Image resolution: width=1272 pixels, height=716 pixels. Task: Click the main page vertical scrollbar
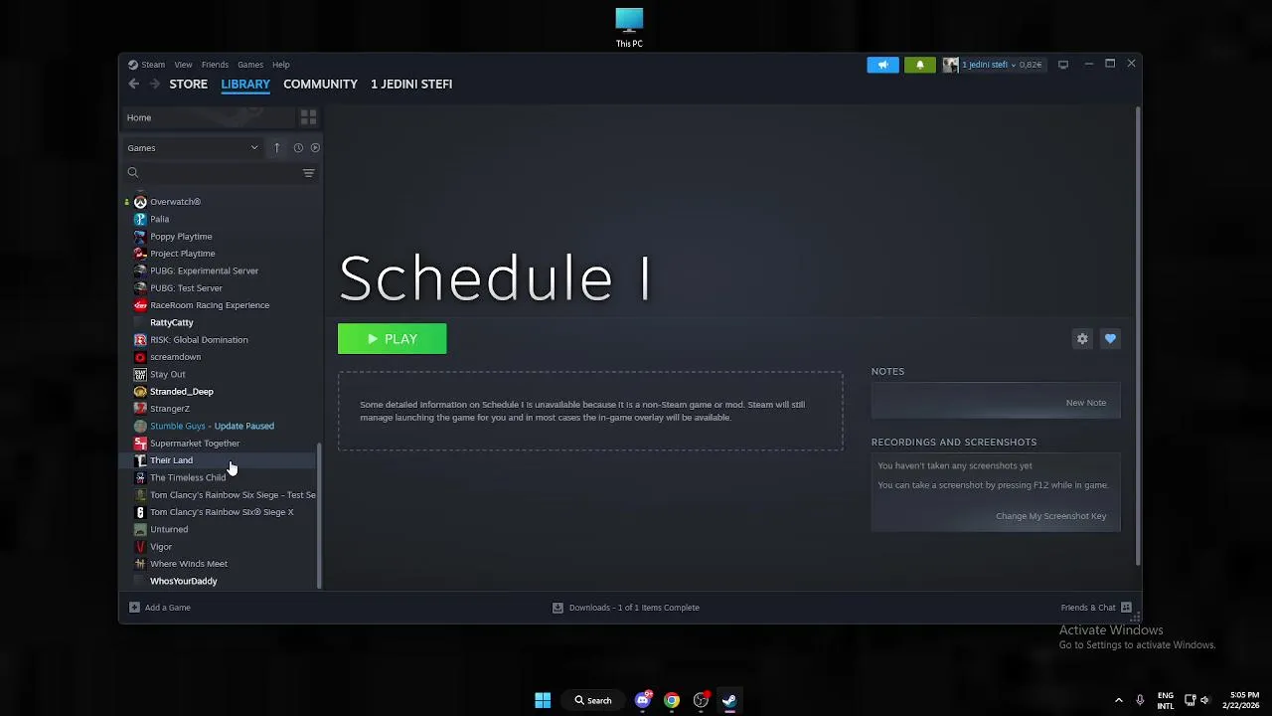pos(1137,335)
